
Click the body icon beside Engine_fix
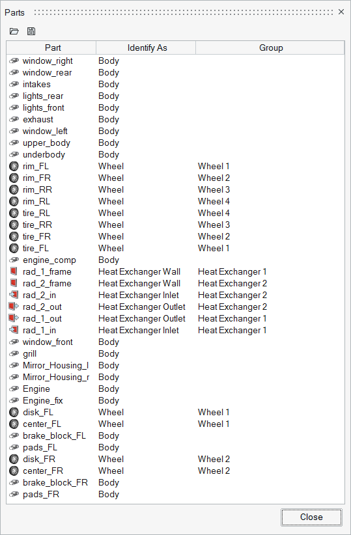(x=14, y=400)
